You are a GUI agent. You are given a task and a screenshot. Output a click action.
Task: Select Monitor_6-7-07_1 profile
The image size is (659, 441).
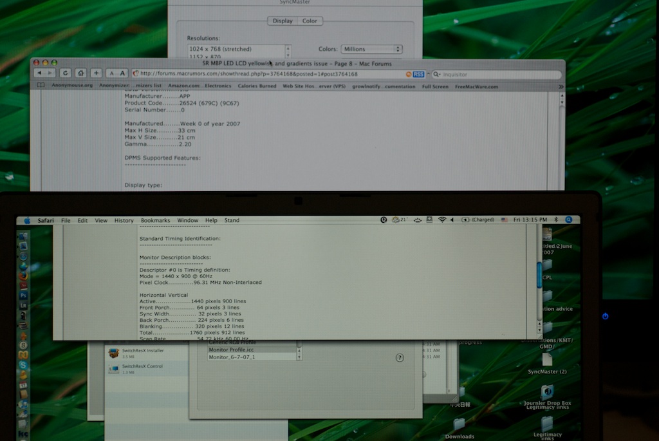click(x=252, y=357)
